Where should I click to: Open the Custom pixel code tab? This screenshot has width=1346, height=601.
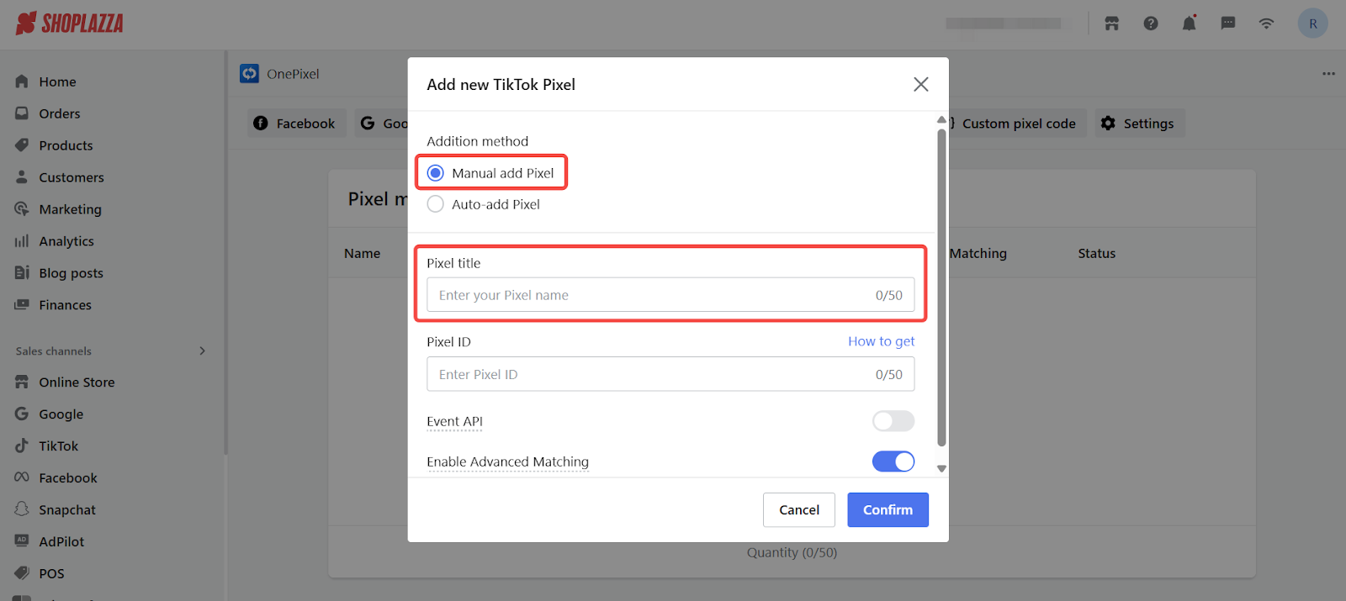pos(1016,124)
